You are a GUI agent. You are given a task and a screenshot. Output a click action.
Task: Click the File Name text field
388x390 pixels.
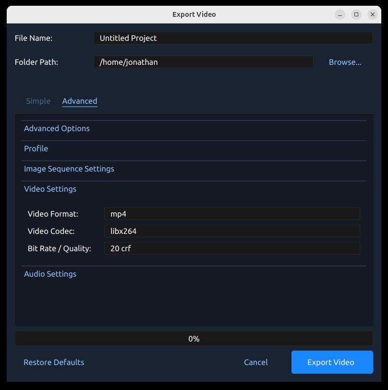tap(233, 38)
